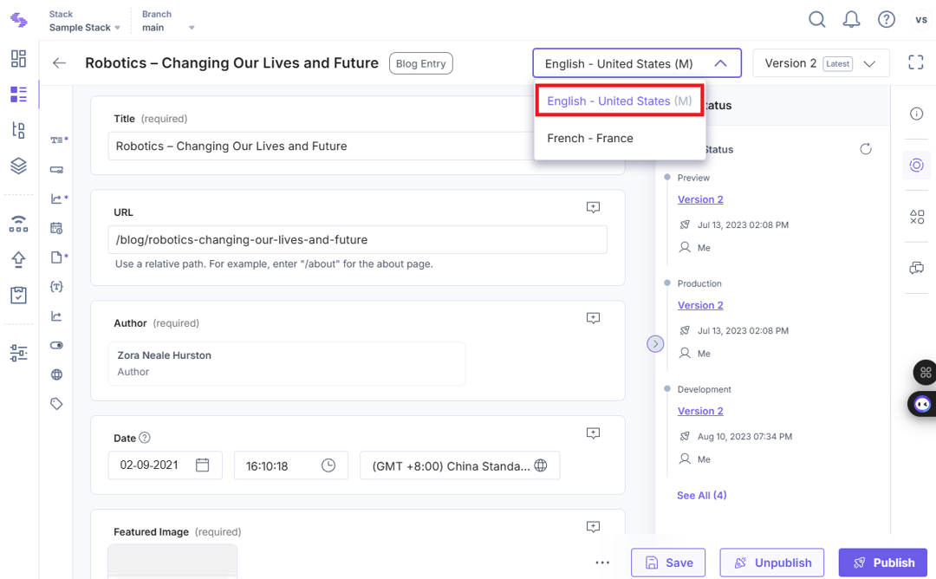Viewport: 936px width, 579px height.
Task: Enter fullscreen mode with expand icon
Action: click(x=916, y=62)
